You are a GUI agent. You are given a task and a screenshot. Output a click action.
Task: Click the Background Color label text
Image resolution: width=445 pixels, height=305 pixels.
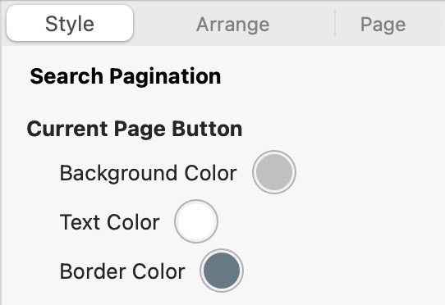148,173
